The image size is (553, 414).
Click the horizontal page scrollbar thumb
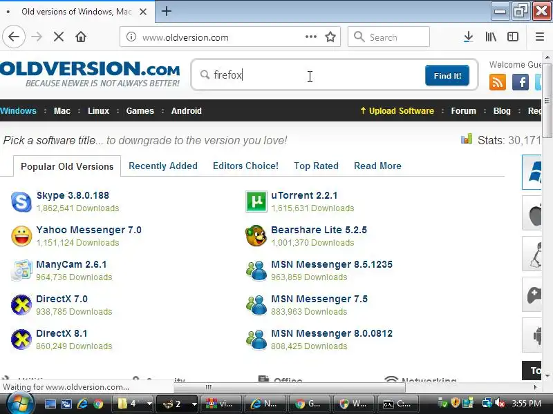[x=289, y=387]
